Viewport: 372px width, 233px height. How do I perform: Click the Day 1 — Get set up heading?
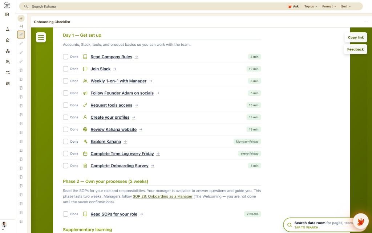82,35
